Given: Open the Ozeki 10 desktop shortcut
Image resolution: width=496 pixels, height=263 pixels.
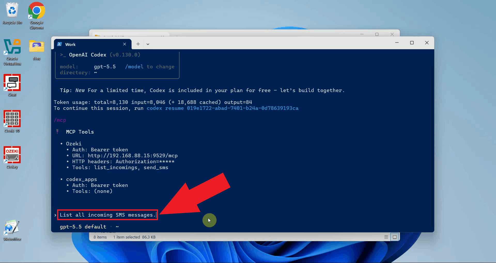Looking at the screenshot, I should [12, 121].
